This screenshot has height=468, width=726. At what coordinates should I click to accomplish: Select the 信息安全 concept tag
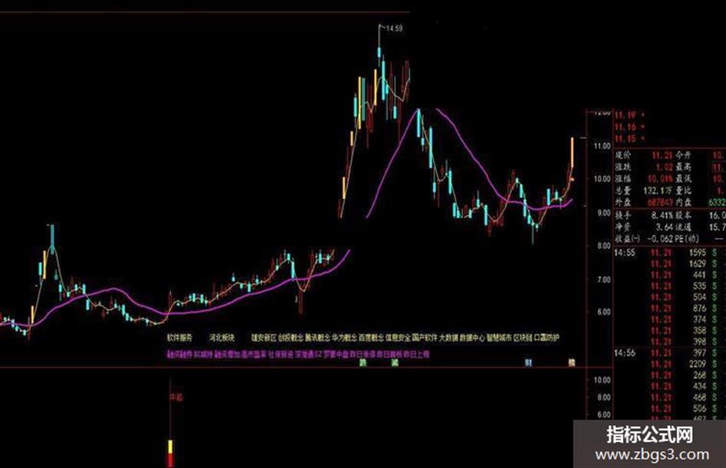point(398,338)
